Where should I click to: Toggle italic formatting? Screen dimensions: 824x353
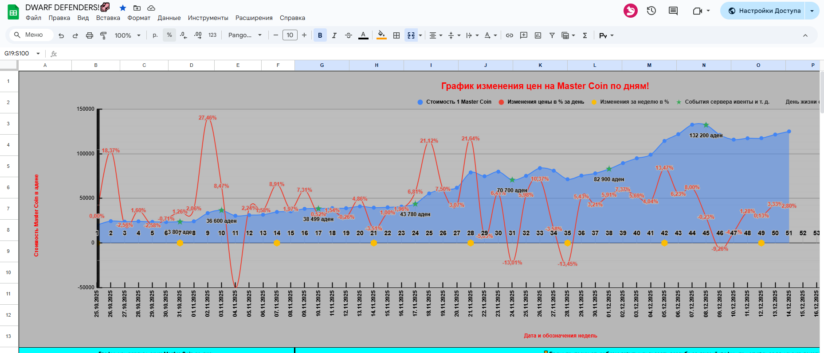click(334, 35)
